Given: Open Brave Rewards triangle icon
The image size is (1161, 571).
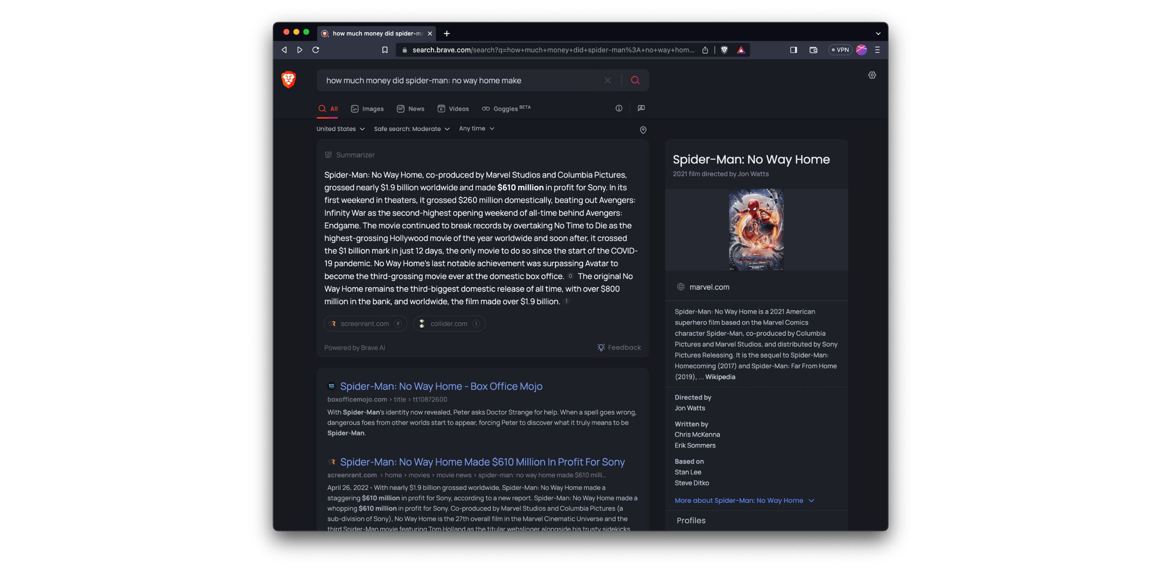Looking at the screenshot, I should pos(740,50).
